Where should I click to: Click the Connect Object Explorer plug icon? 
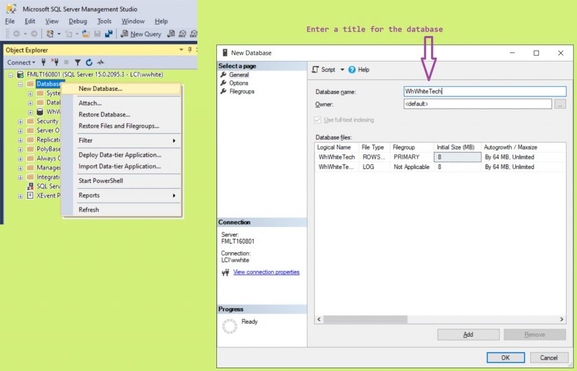click(x=43, y=62)
